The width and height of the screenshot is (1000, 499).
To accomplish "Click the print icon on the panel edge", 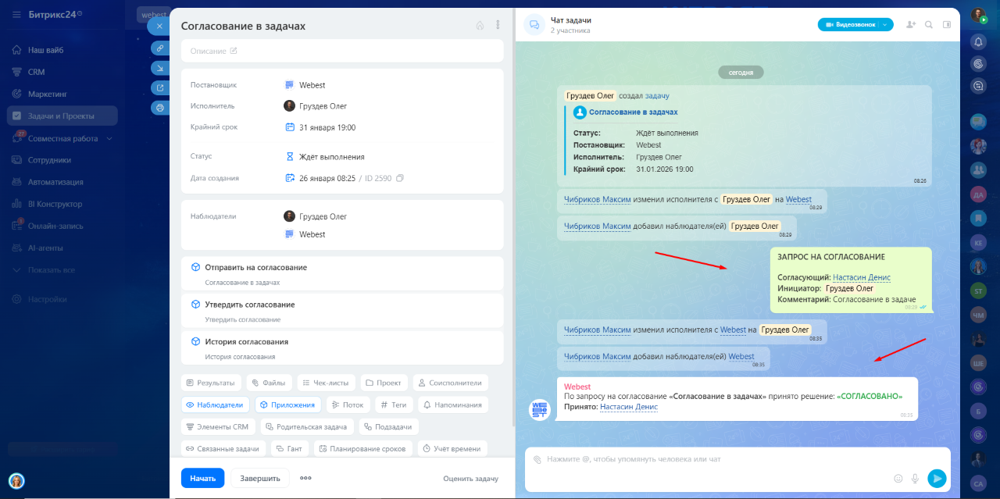I will (x=160, y=108).
